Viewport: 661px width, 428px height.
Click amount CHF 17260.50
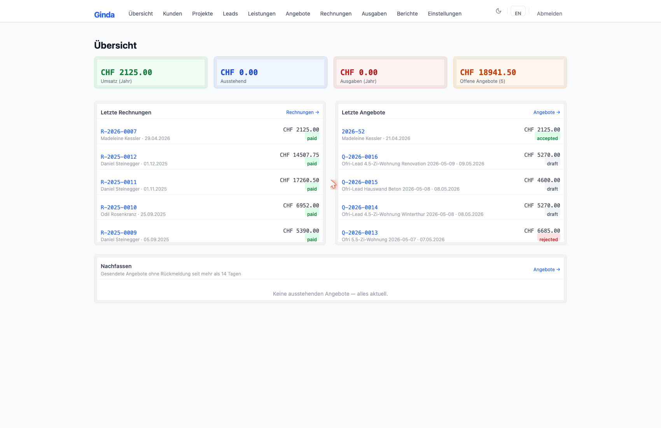tap(299, 180)
